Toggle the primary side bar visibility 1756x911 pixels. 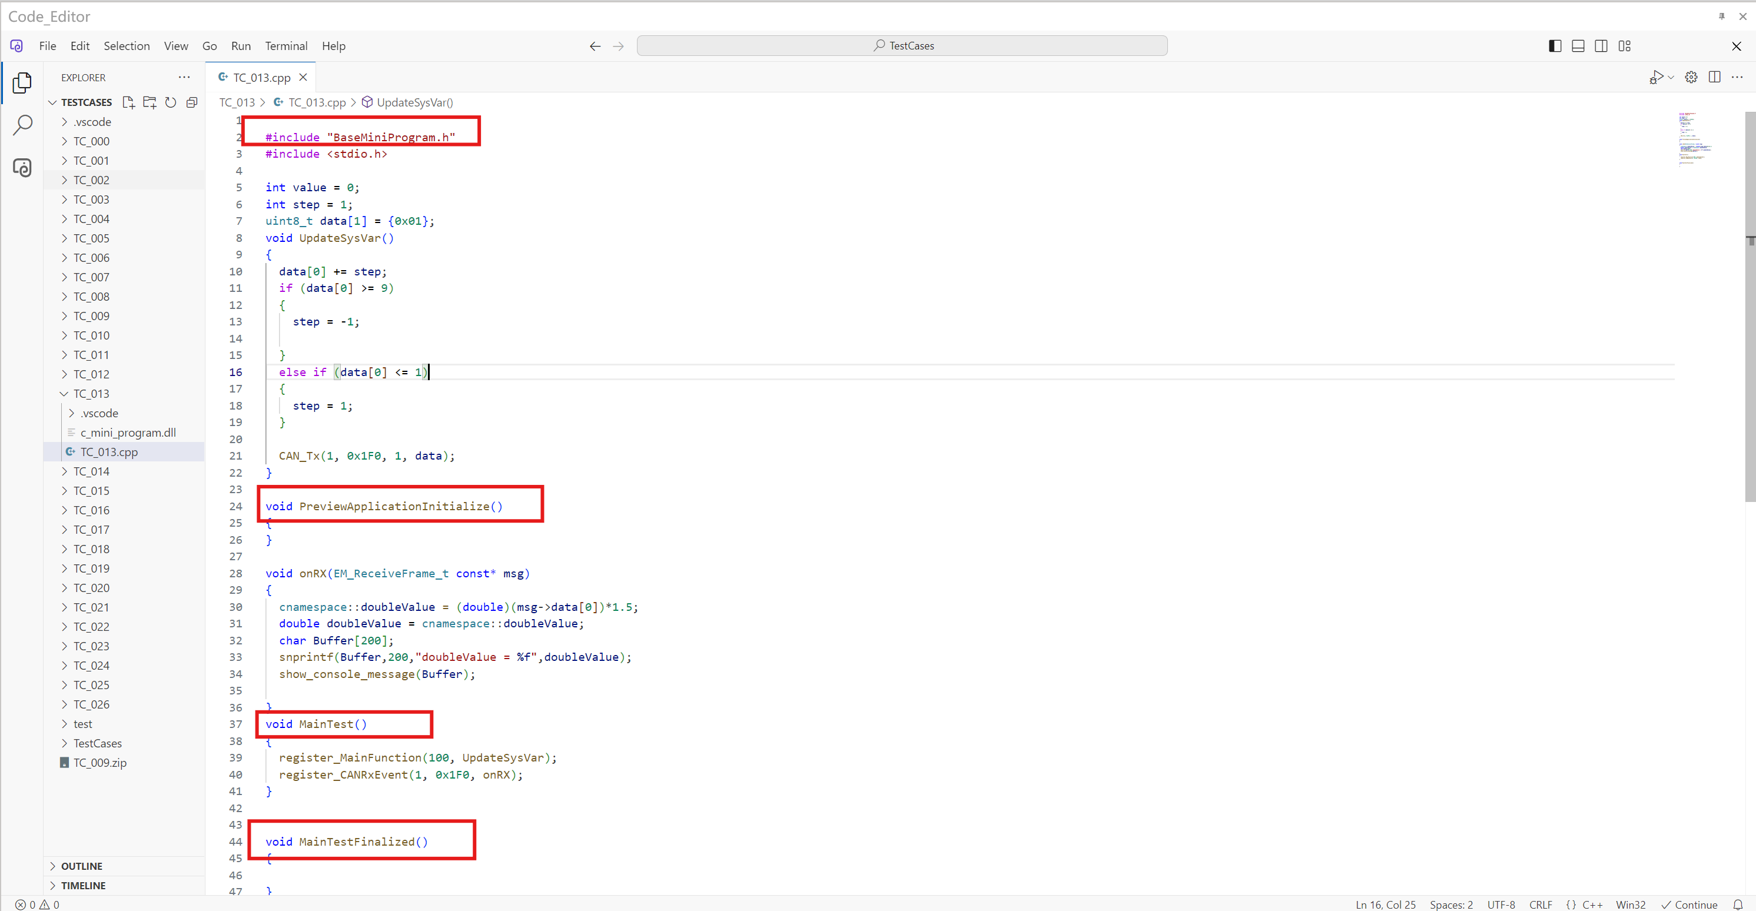[1555, 46]
